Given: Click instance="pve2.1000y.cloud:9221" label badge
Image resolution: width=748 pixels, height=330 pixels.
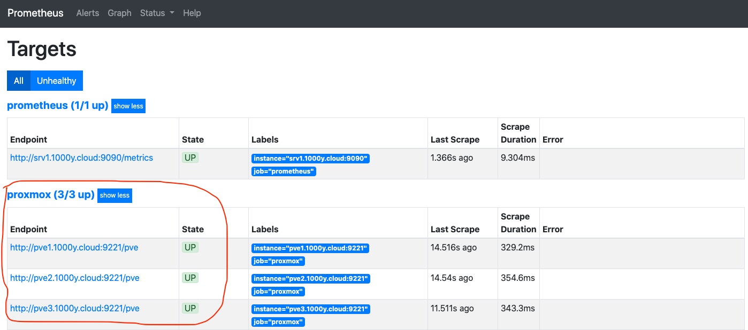Looking at the screenshot, I should 310,279.
